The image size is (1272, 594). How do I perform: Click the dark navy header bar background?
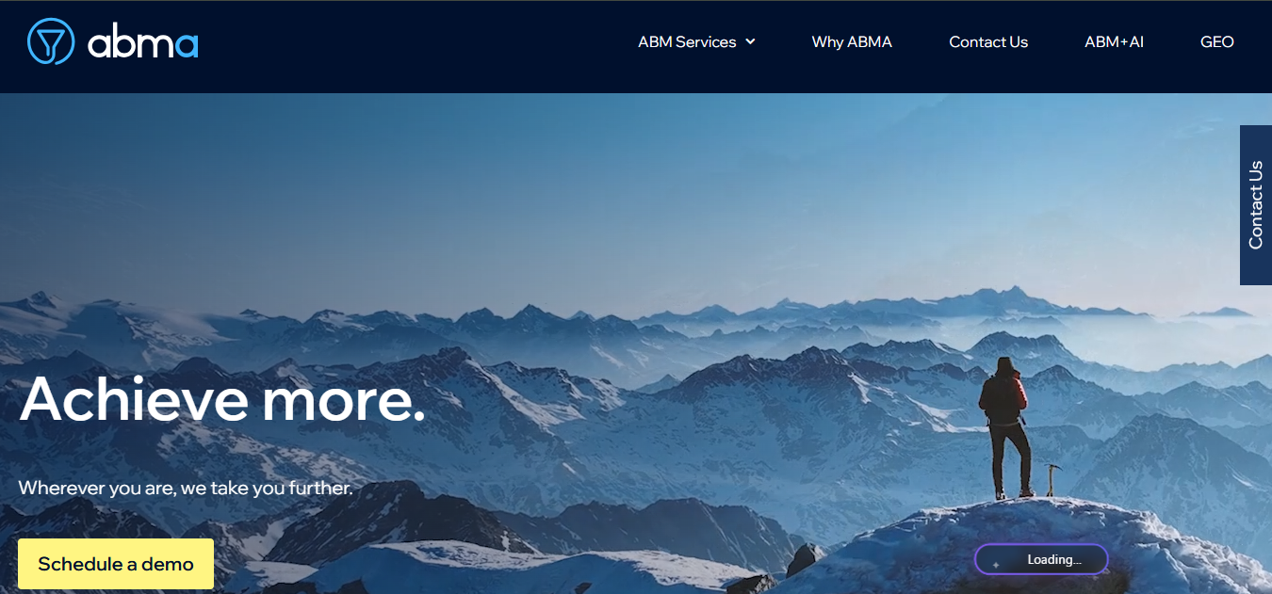click(x=424, y=46)
